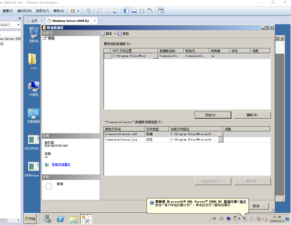Select the 常规 page in 选择页
The width and height of the screenshot is (291, 225).
51,38
